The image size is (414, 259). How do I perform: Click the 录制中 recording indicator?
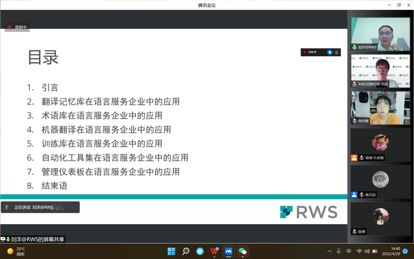tap(17, 27)
